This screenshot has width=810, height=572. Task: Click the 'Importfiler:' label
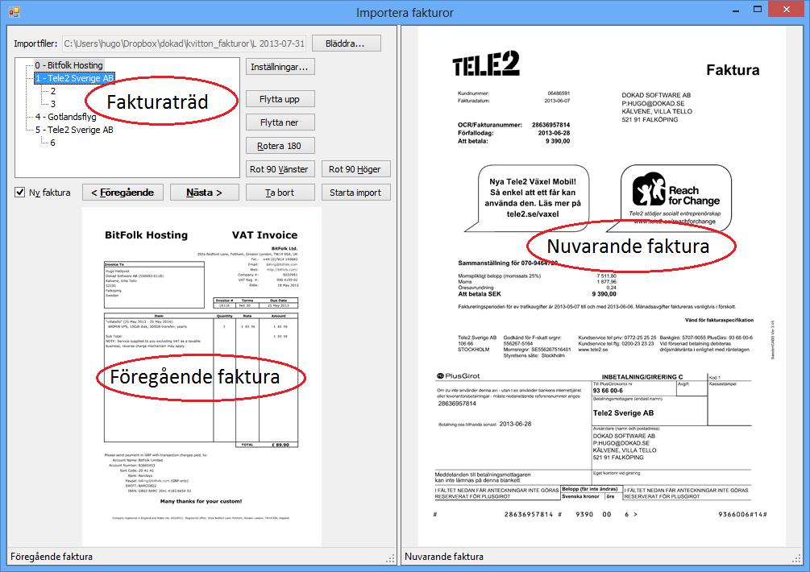pos(35,44)
